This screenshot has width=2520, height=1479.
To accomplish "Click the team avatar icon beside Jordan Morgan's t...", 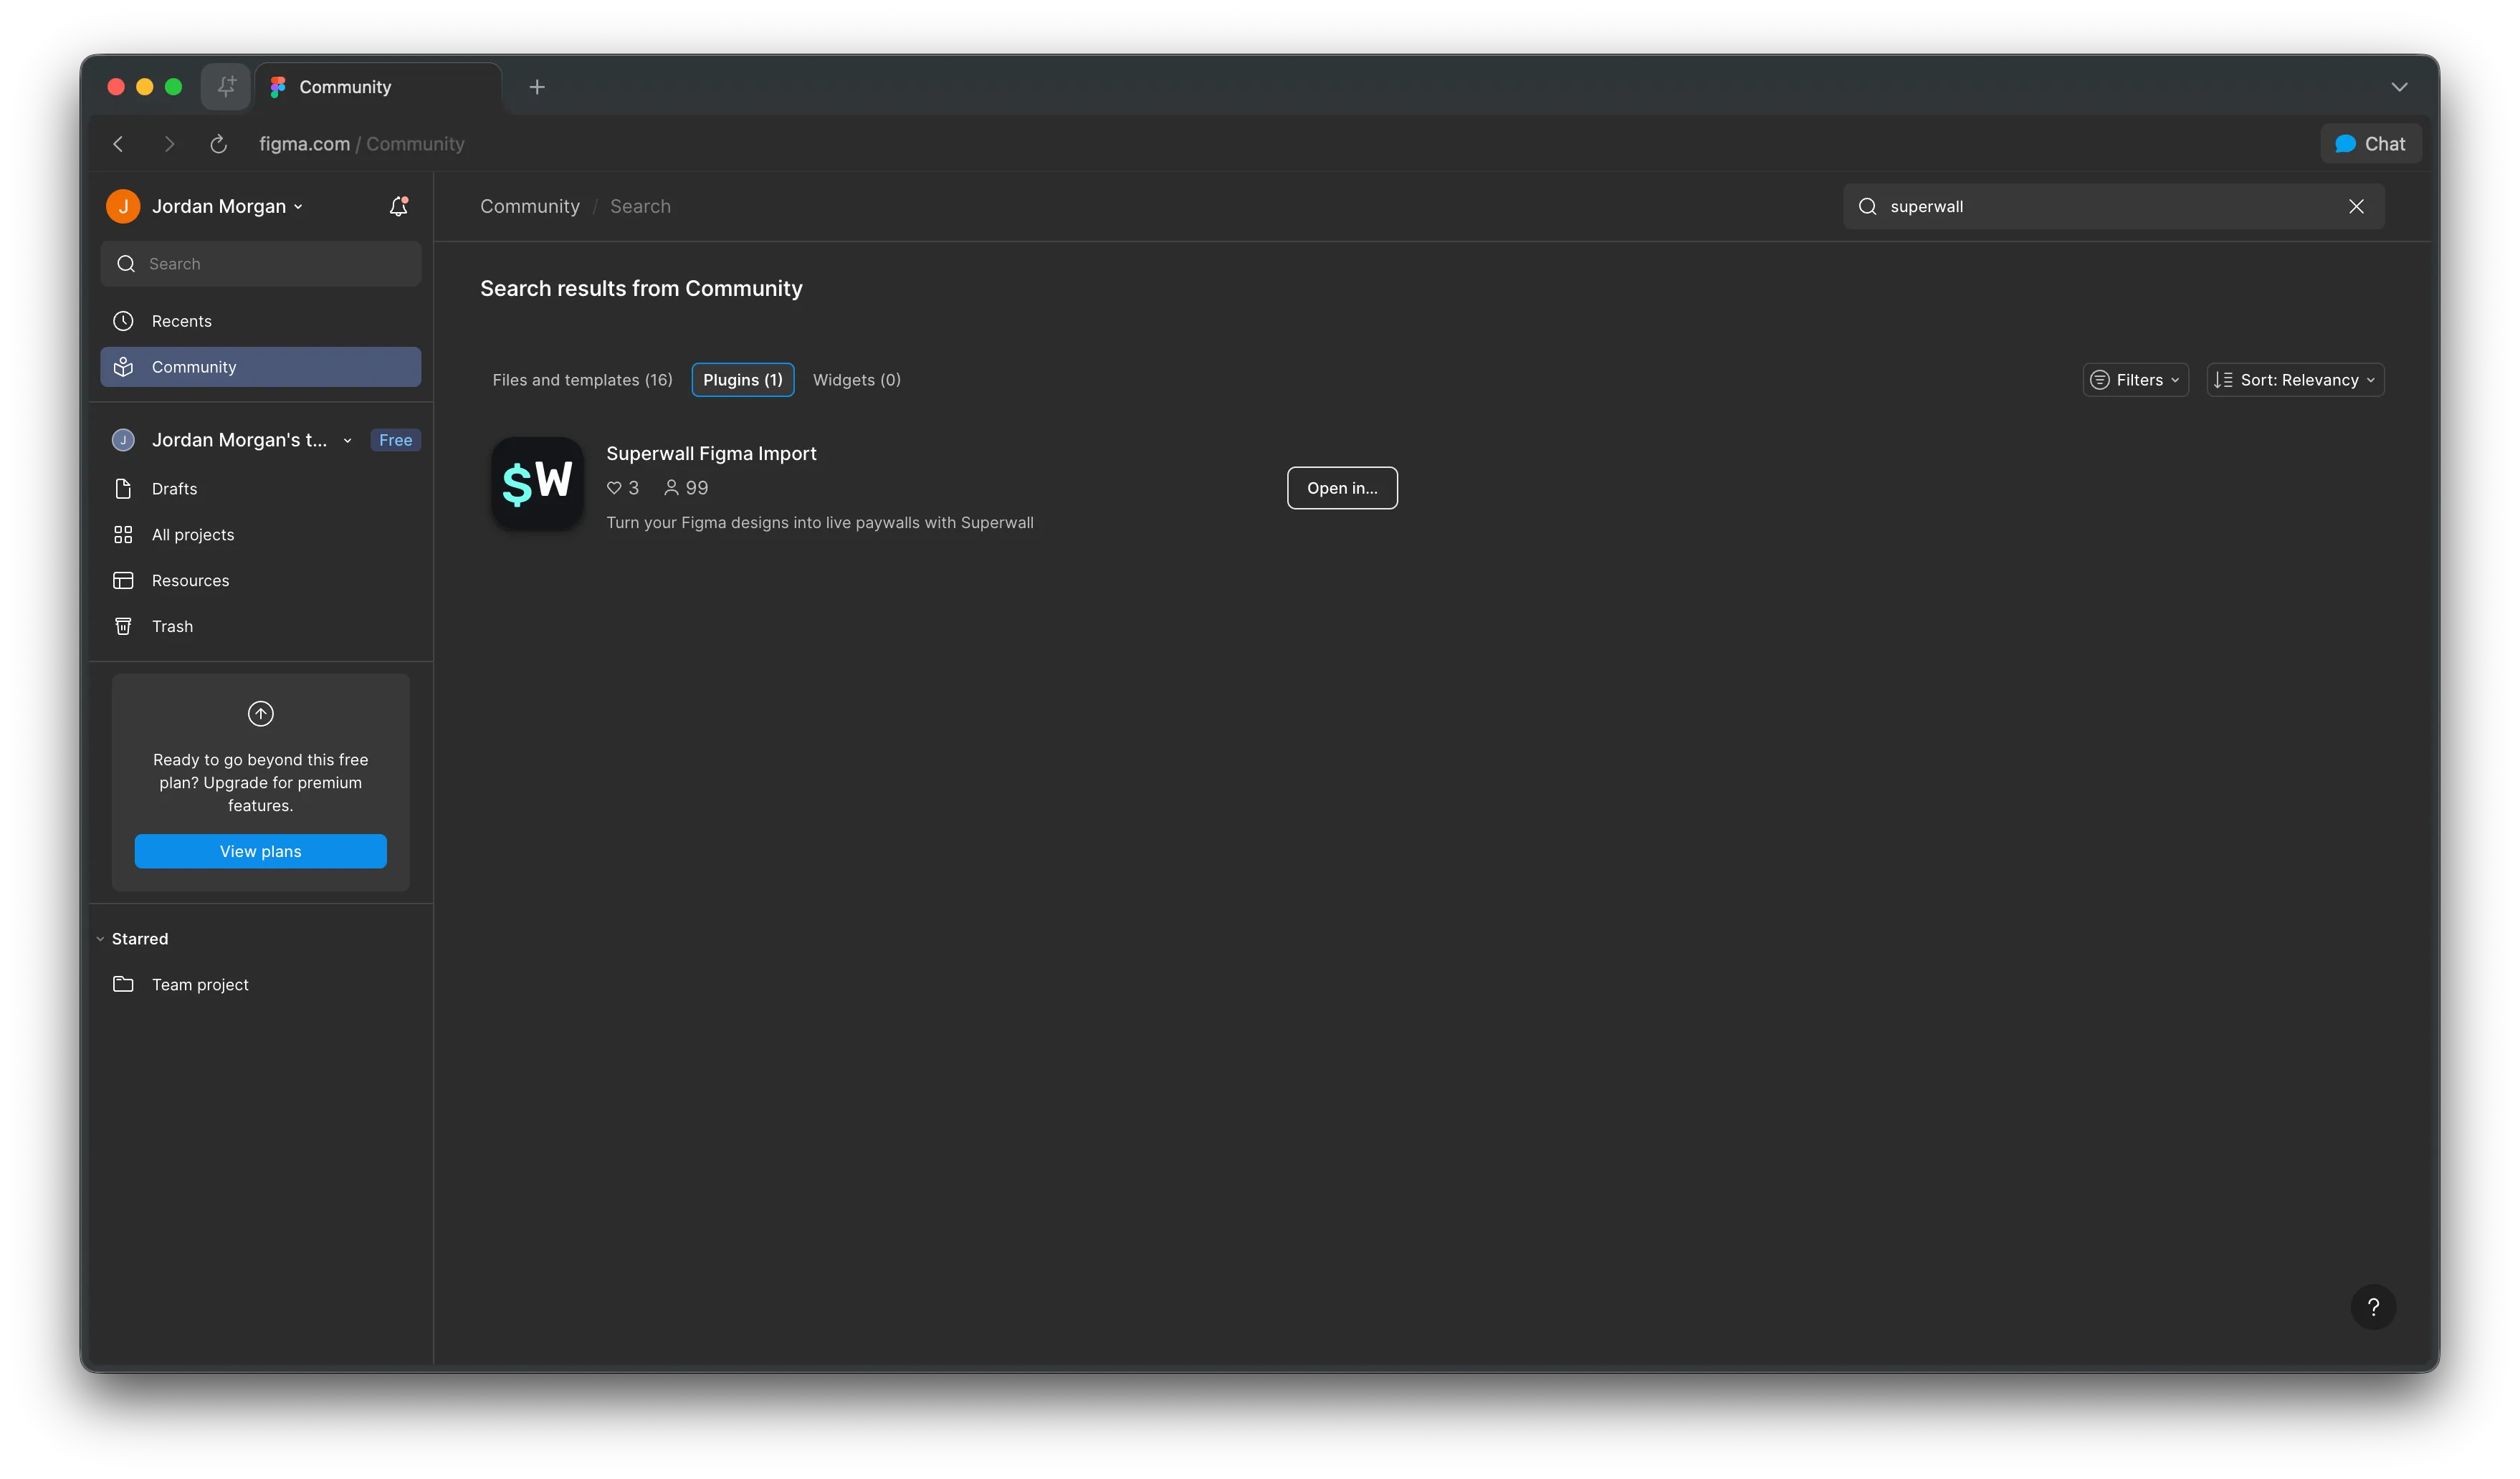I will pyautogui.click(x=123, y=440).
